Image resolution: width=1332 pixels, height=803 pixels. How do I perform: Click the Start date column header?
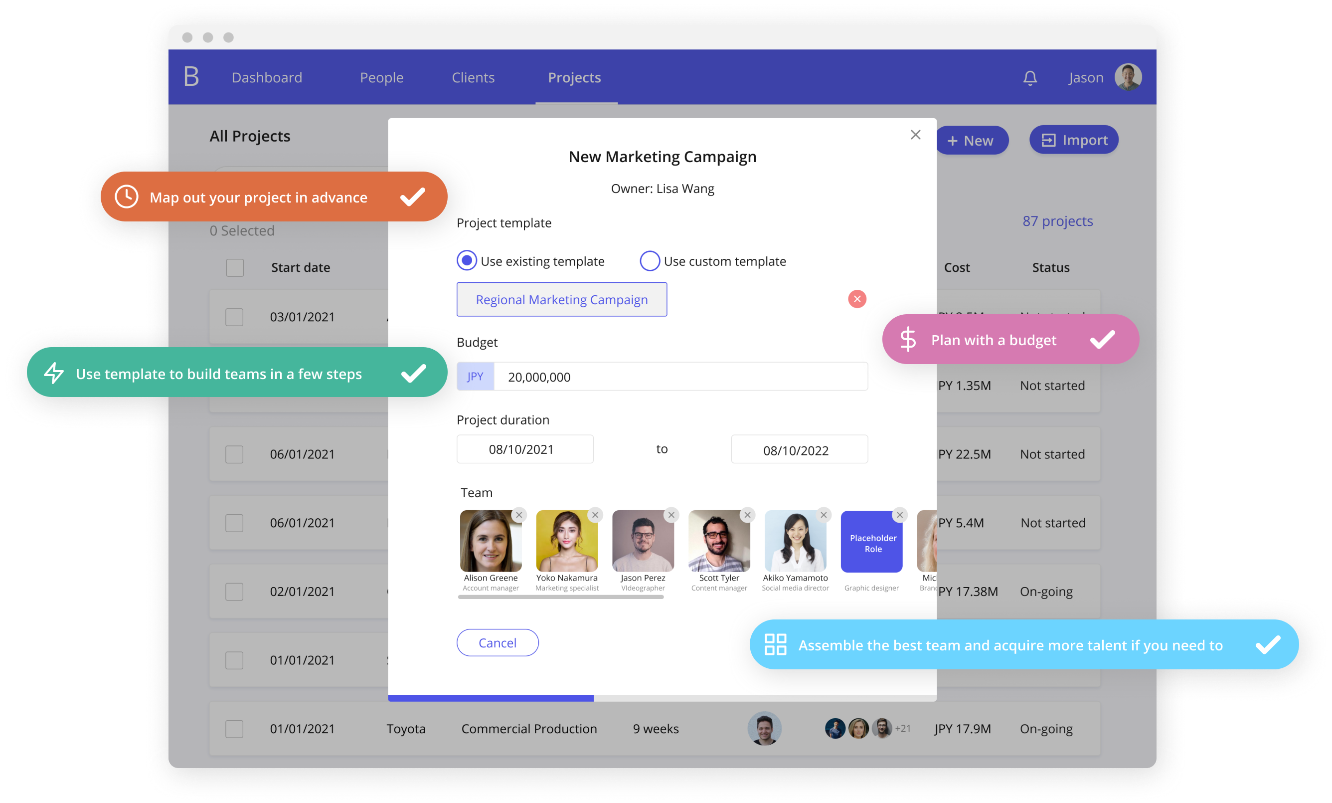[x=301, y=268]
